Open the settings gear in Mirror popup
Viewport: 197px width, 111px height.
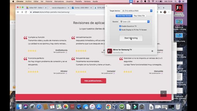click(152, 51)
